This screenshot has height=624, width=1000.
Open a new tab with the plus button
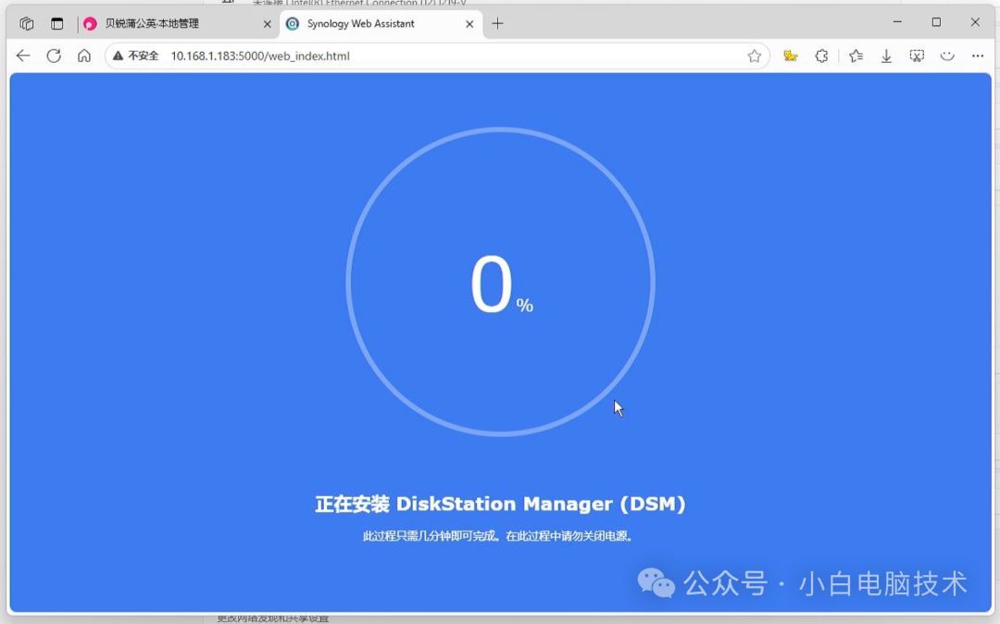point(498,23)
